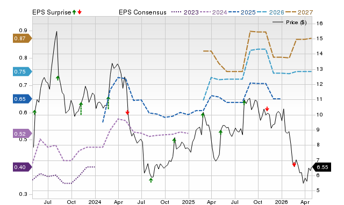Click the brown 0.87 value tag
The width and height of the screenshot is (344, 205).
tap(22, 39)
